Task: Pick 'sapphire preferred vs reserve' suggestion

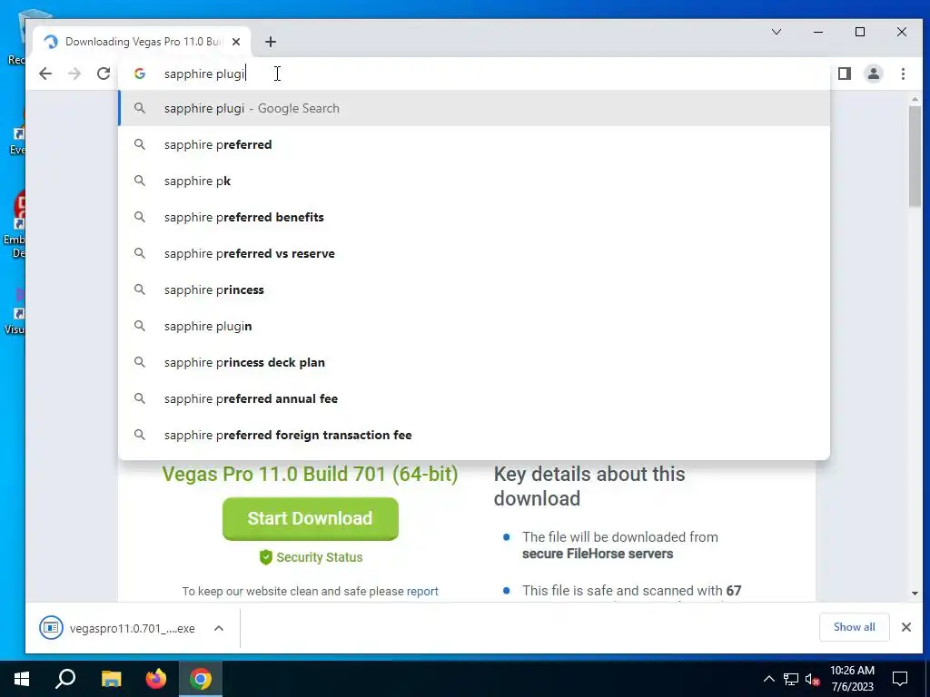Action: pos(474,253)
